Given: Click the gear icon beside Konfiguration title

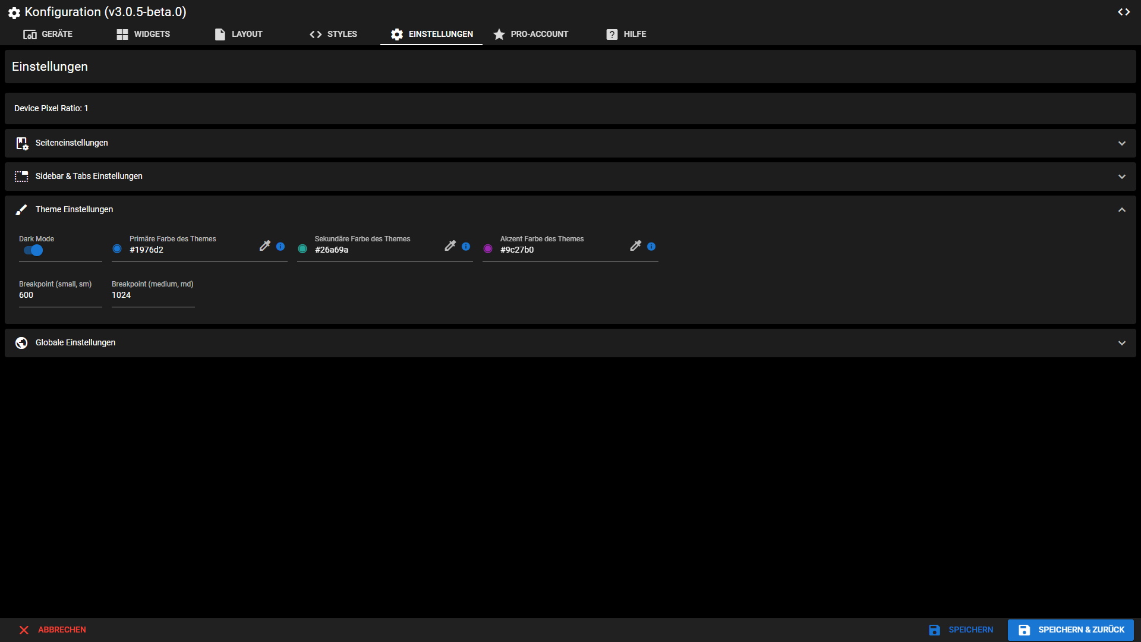Looking at the screenshot, I should (x=14, y=12).
